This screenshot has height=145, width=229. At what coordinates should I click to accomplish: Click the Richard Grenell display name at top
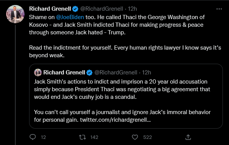50,9
